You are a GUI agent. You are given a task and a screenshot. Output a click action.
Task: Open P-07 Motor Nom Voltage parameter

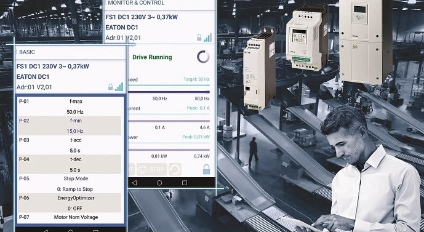coord(70,218)
